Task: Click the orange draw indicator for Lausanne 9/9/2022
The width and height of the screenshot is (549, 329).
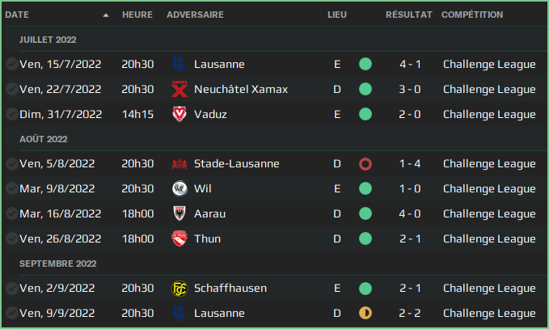Action: click(365, 314)
